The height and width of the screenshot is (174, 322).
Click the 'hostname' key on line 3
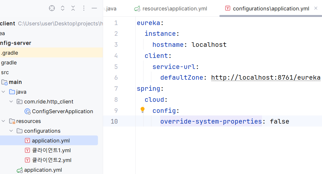coord(168,45)
